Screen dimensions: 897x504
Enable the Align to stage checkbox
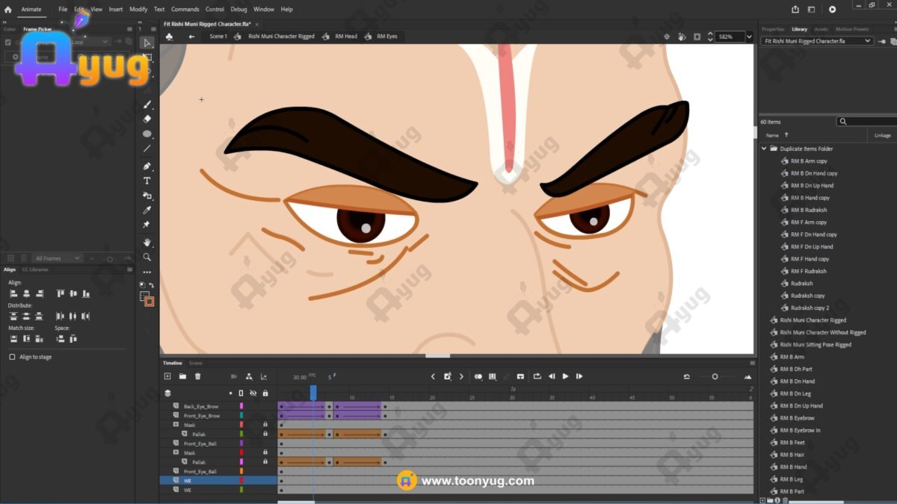(12, 357)
